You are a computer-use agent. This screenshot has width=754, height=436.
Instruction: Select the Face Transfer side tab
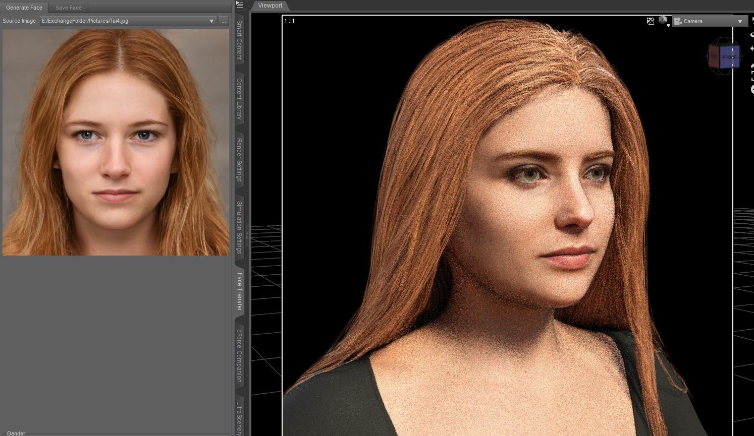[239, 292]
